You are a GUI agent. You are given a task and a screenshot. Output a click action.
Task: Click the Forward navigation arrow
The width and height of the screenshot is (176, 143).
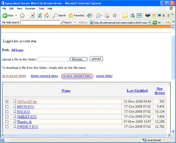[x=22, y=16]
